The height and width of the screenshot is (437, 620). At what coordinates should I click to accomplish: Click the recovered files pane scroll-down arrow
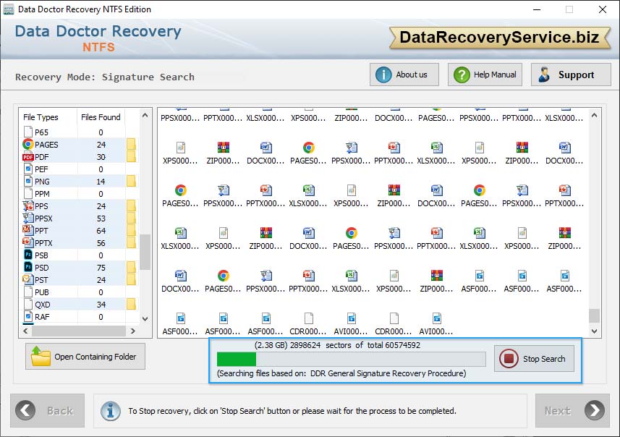(x=594, y=331)
